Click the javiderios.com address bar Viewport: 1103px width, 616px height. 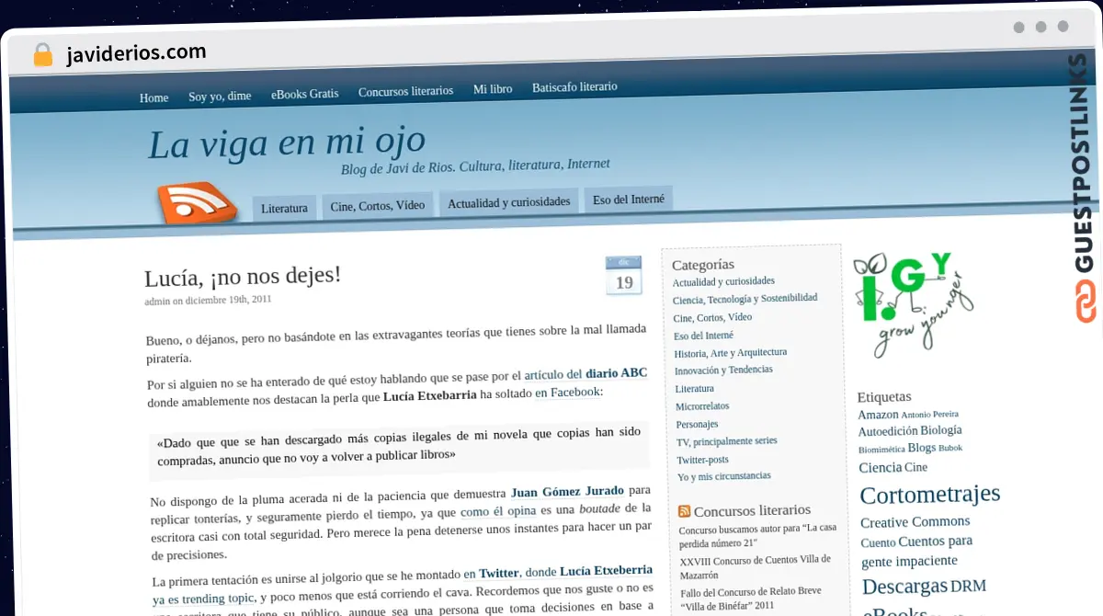(x=136, y=52)
